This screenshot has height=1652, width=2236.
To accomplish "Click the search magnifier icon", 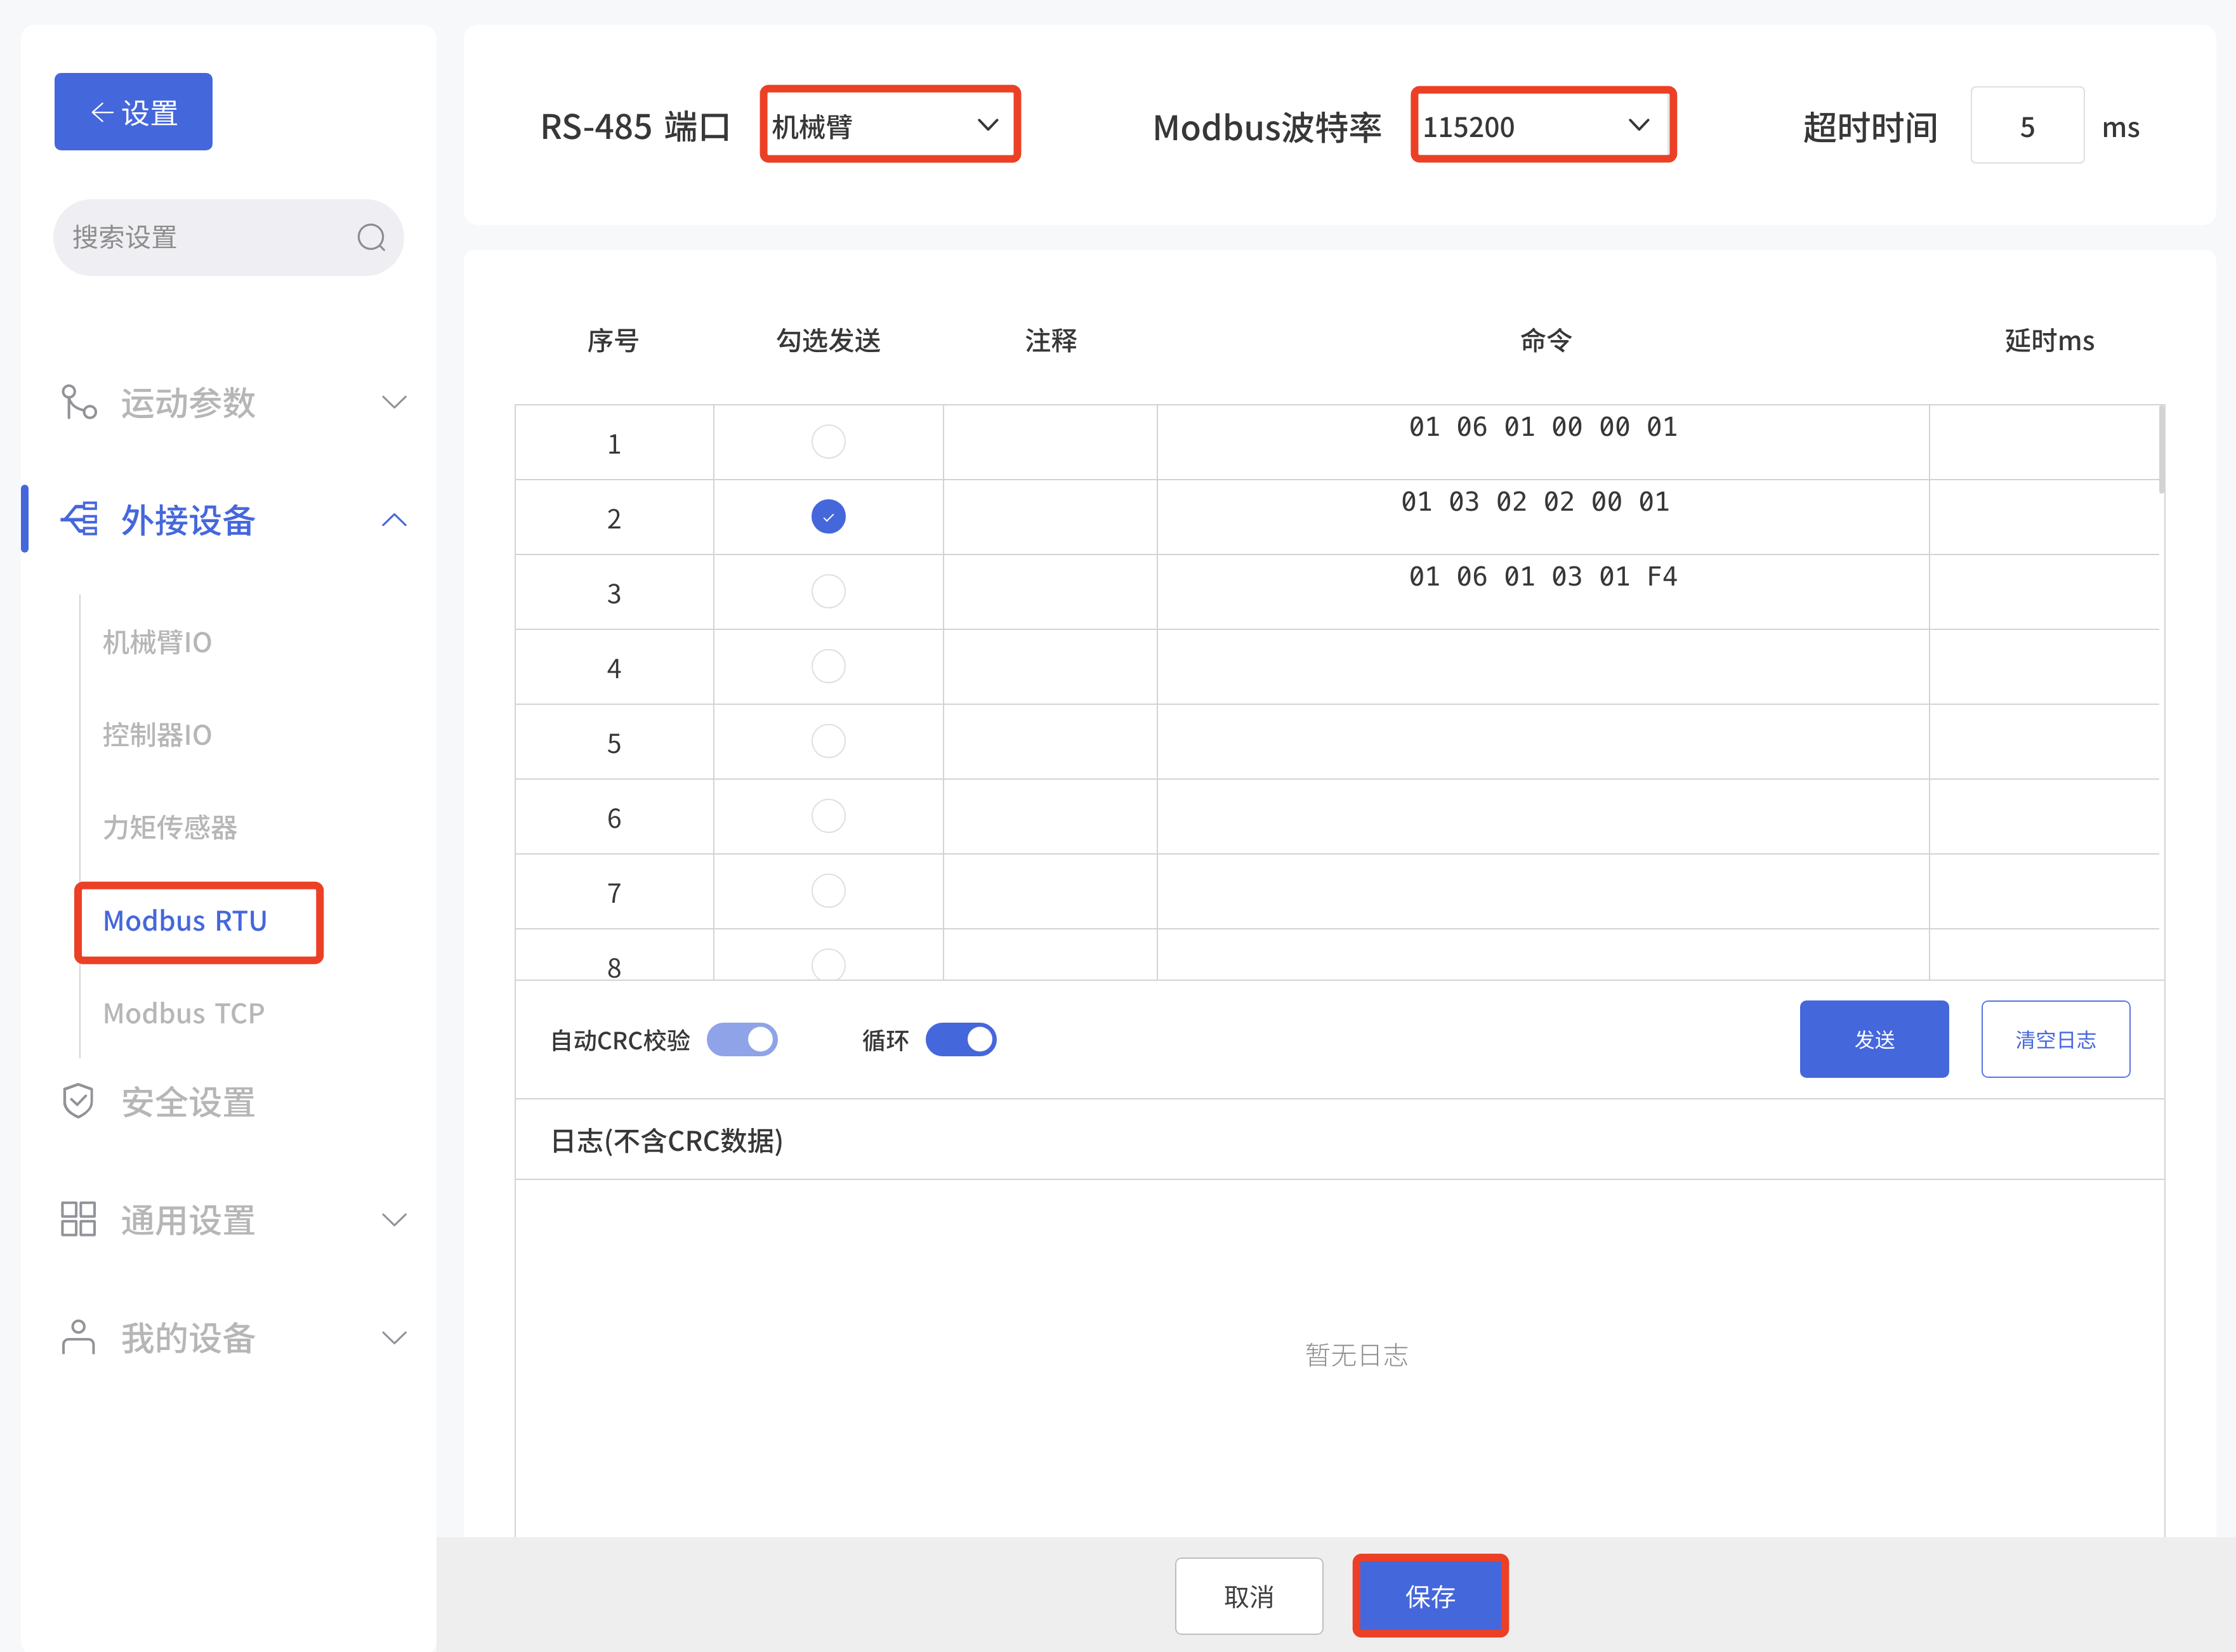I will (x=371, y=237).
